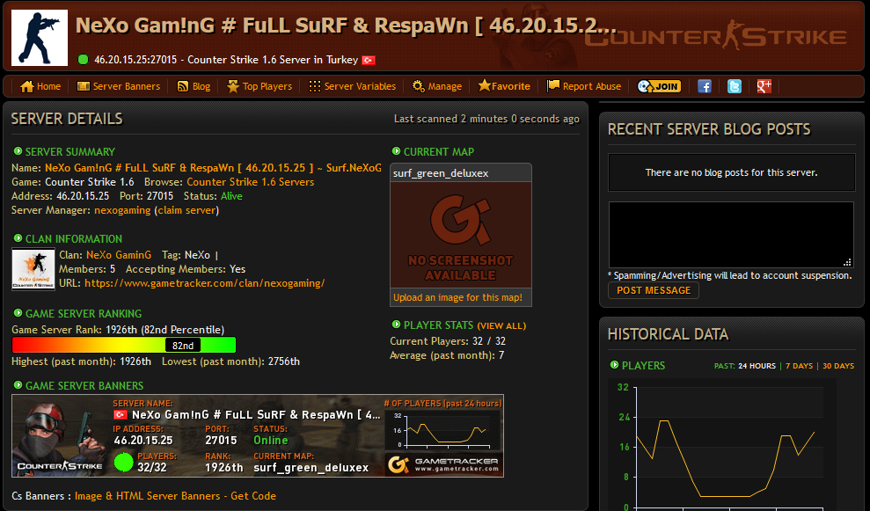
Task: Click the Current Map green arrow icon
Action: point(396,151)
